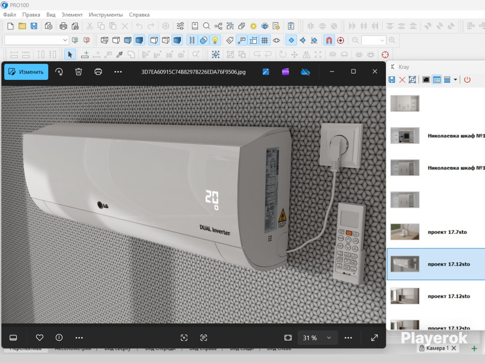
Task: Open the empty combo box beside the monitor icons
Action: [x=37, y=40]
